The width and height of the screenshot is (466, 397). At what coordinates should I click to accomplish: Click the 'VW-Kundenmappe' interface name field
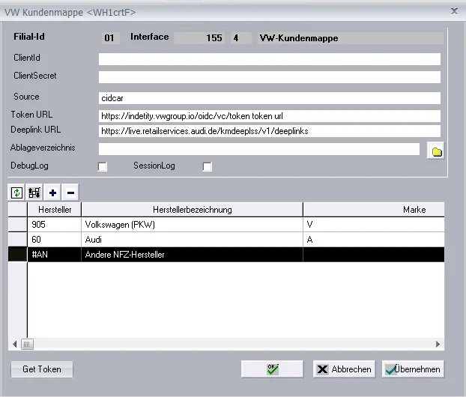[x=351, y=38]
